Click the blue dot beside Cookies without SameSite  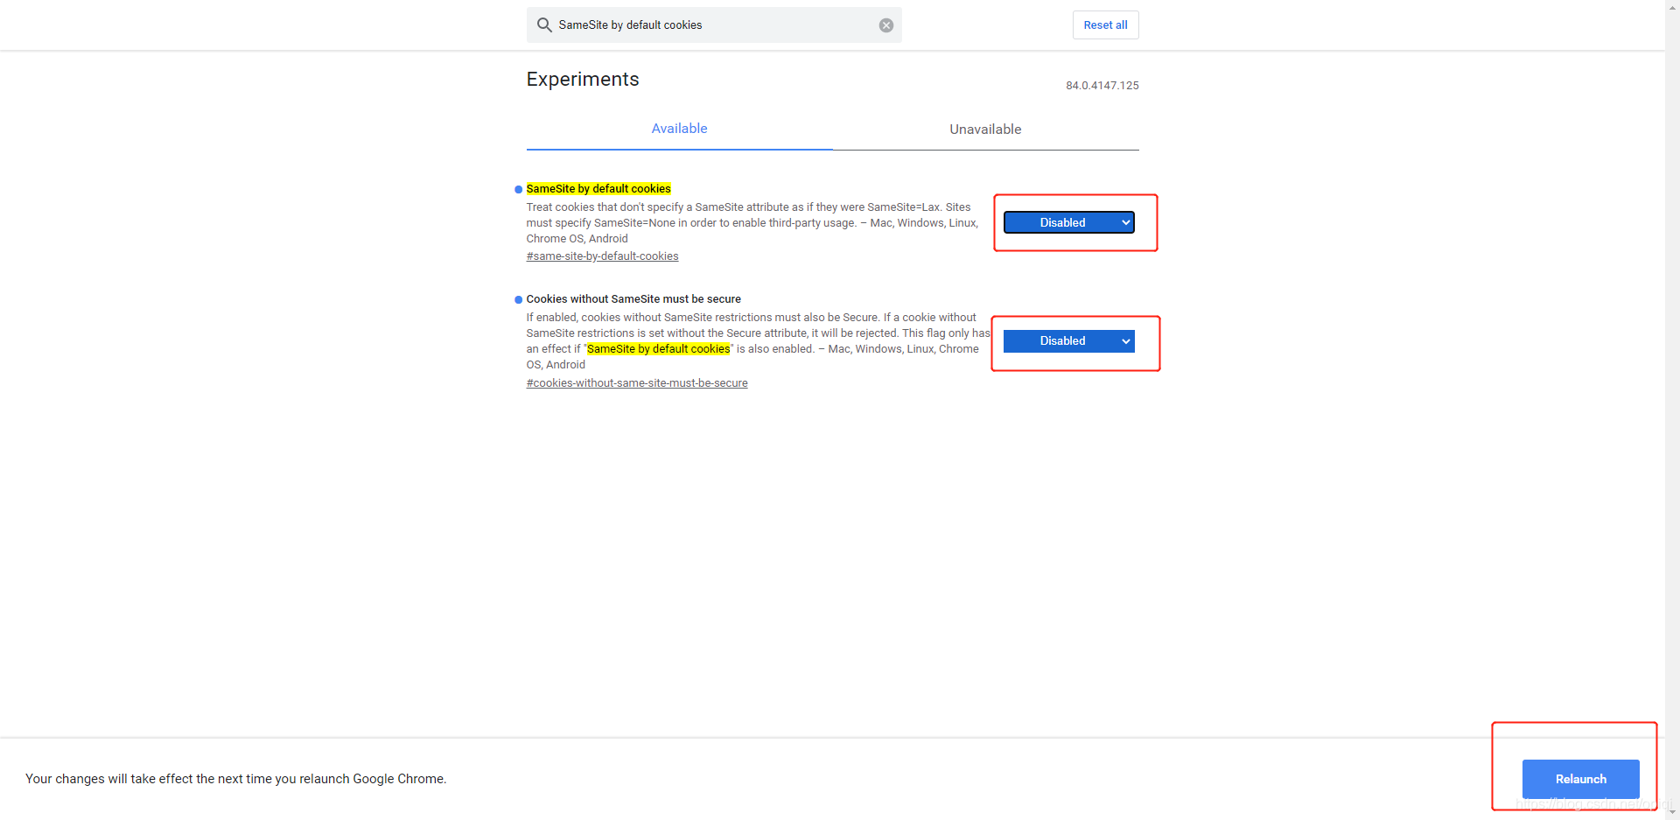point(519,299)
